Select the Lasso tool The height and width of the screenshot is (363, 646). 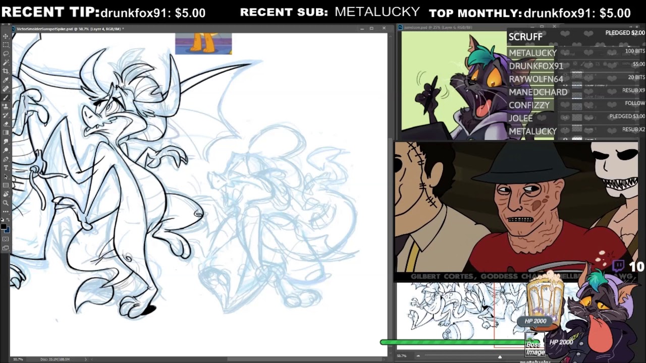click(x=6, y=53)
